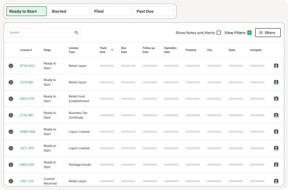
Task: Select License Received stage cell
Action: pyautogui.click(x=50, y=181)
